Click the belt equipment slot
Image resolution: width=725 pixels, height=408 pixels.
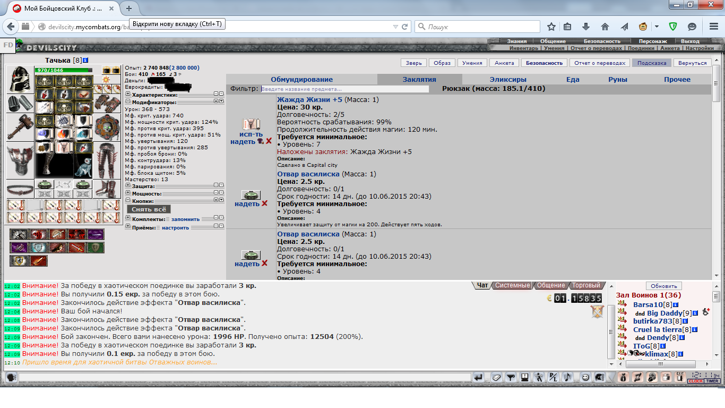[20, 189]
